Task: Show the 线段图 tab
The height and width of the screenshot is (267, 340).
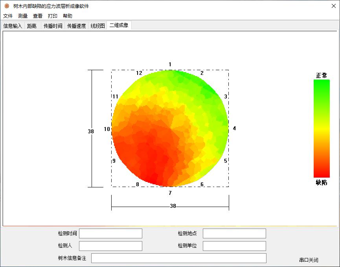Action: 97,26
